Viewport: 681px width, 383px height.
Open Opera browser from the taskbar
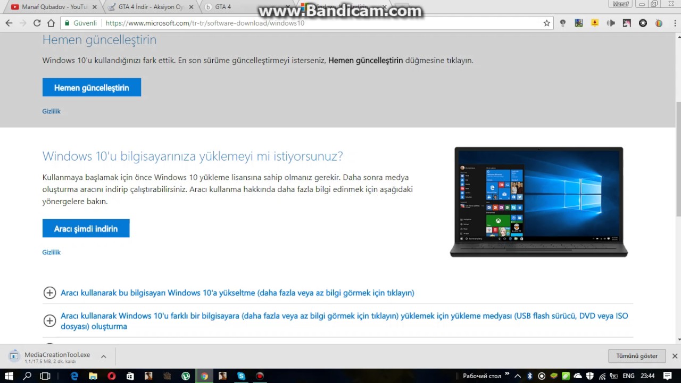111,376
